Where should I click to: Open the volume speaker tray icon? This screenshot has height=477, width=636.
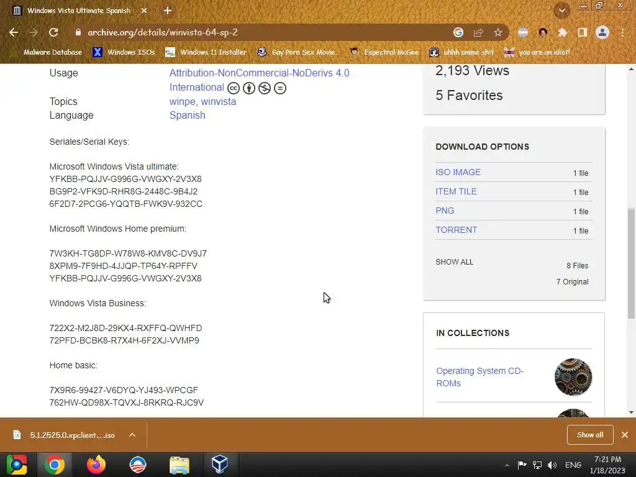(552, 465)
